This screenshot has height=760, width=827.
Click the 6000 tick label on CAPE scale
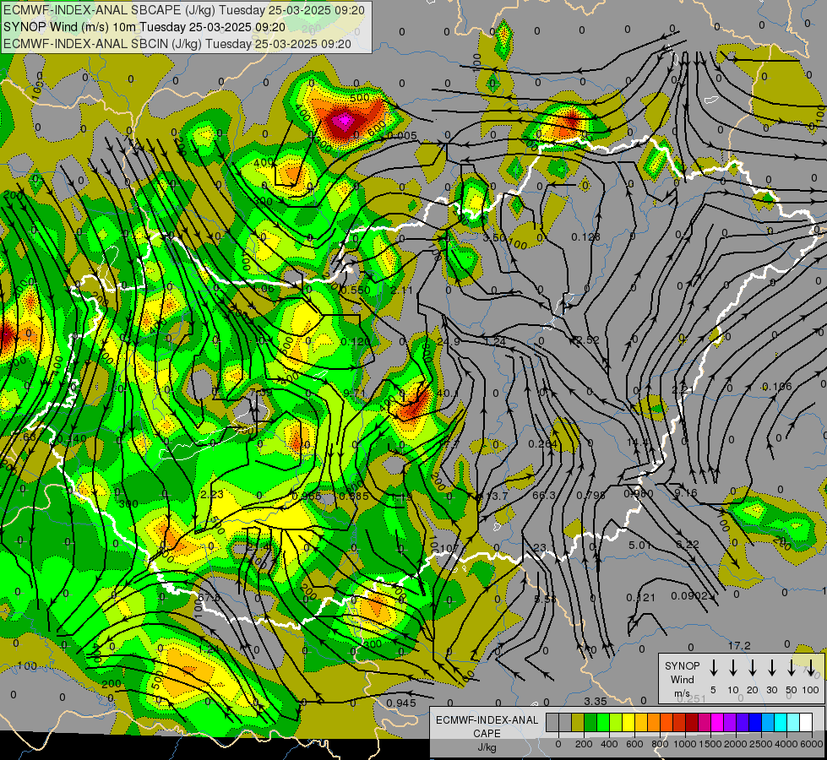tap(811, 744)
